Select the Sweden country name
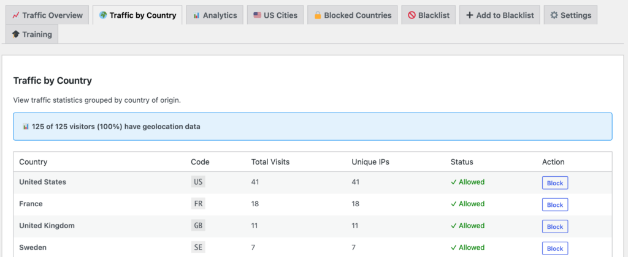This screenshot has height=257, width=628. (33, 247)
